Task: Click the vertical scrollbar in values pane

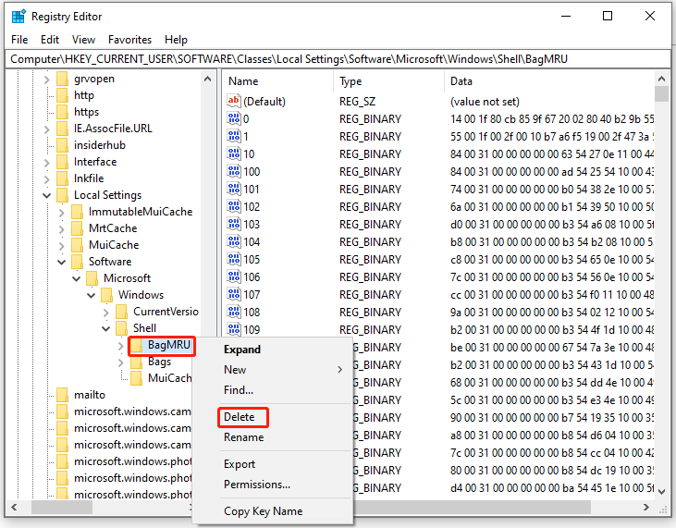Action: click(x=661, y=277)
